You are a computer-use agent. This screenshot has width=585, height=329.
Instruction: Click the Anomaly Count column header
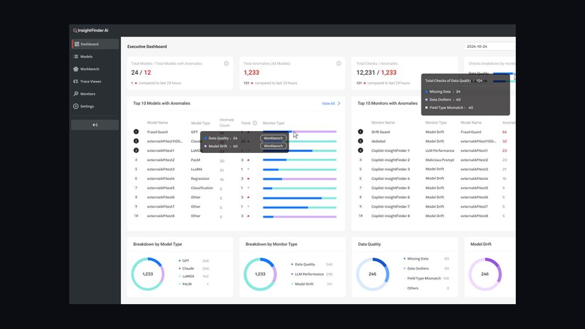(x=227, y=123)
